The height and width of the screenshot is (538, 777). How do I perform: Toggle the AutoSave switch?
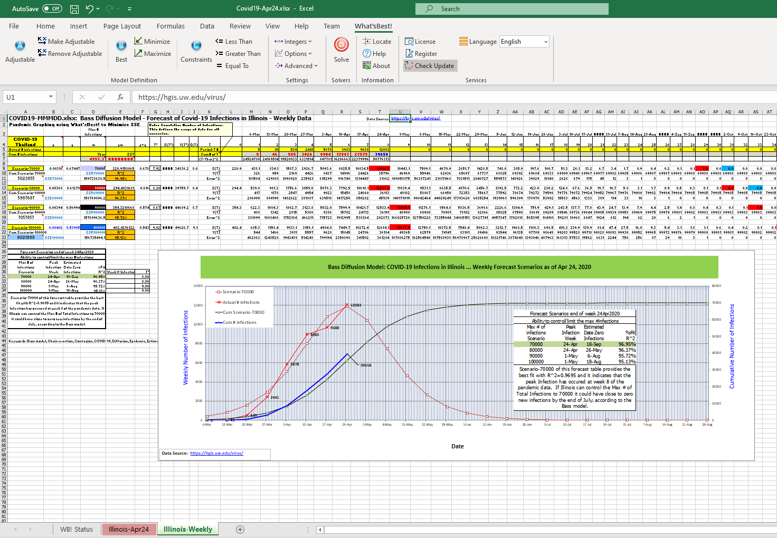tap(52, 8)
